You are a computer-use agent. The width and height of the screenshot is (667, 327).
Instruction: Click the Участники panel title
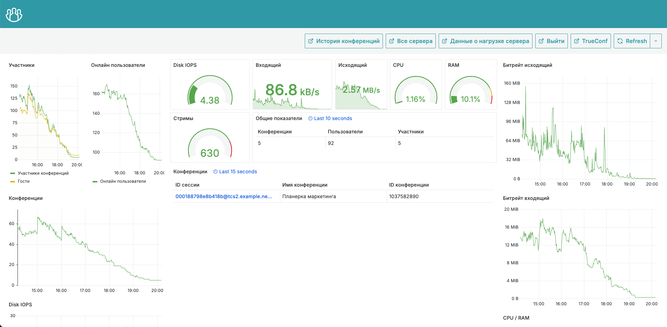point(22,65)
